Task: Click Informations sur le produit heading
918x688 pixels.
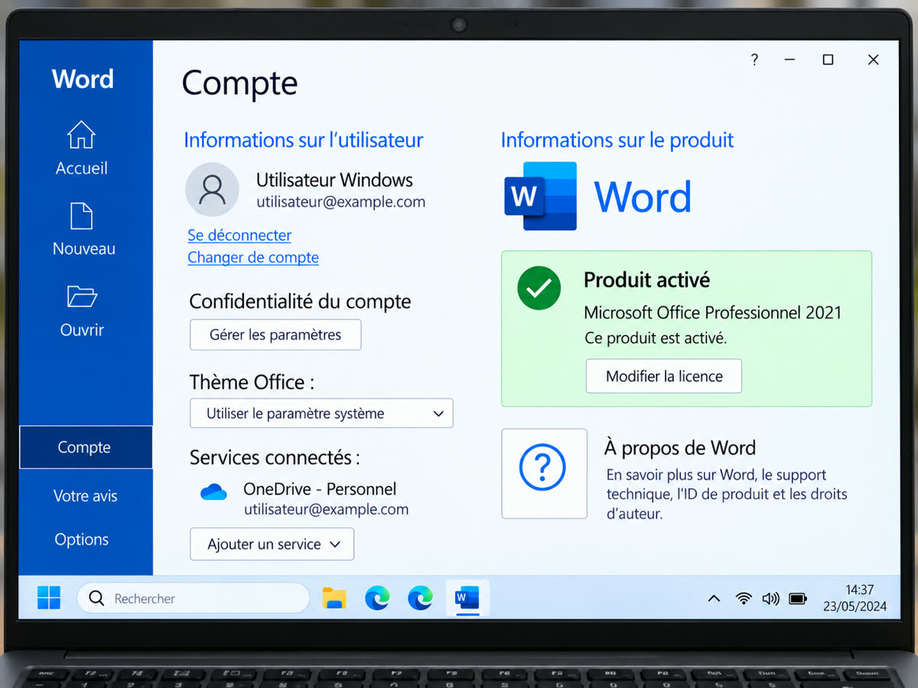Action: click(x=617, y=140)
